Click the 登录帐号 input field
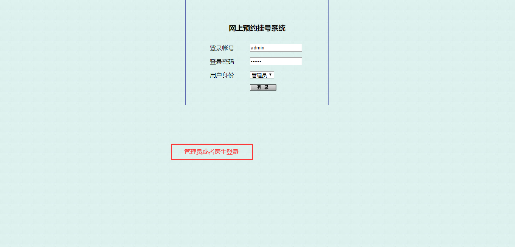Image resolution: width=515 pixels, height=247 pixels. point(276,48)
